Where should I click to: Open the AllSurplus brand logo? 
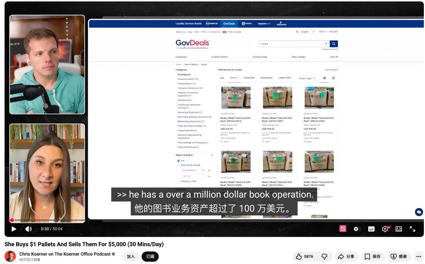[x=211, y=24]
